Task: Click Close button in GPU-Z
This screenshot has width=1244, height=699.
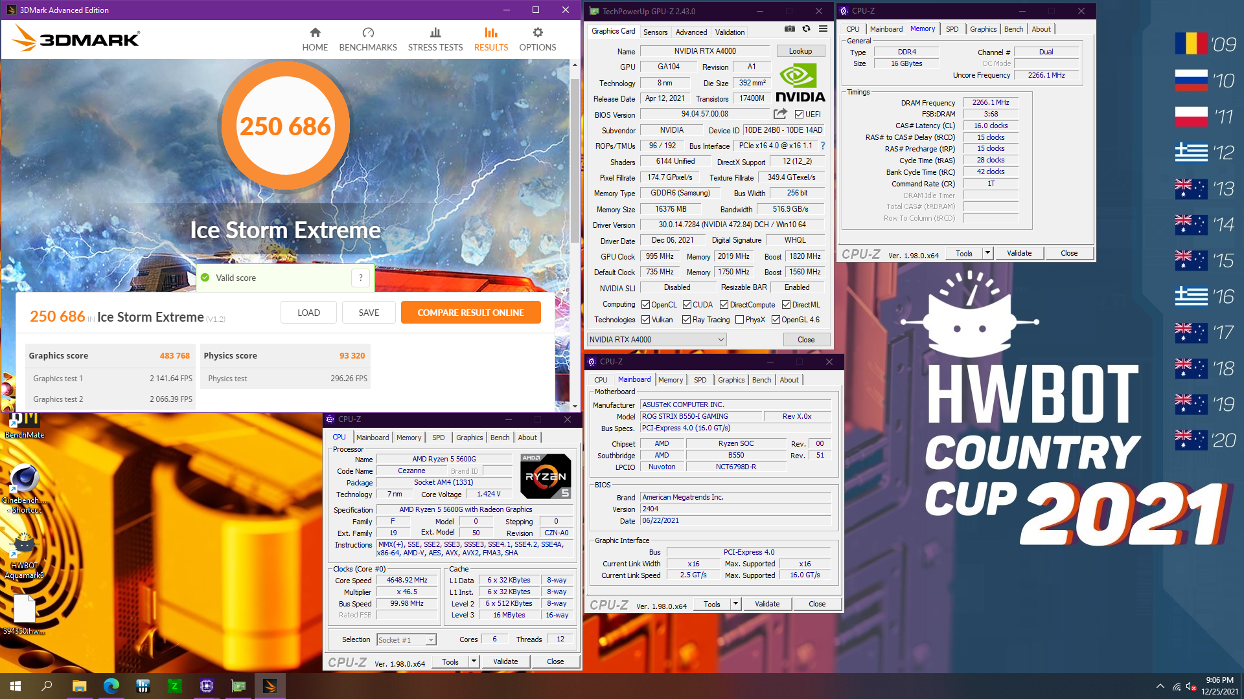Action: click(806, 340)
